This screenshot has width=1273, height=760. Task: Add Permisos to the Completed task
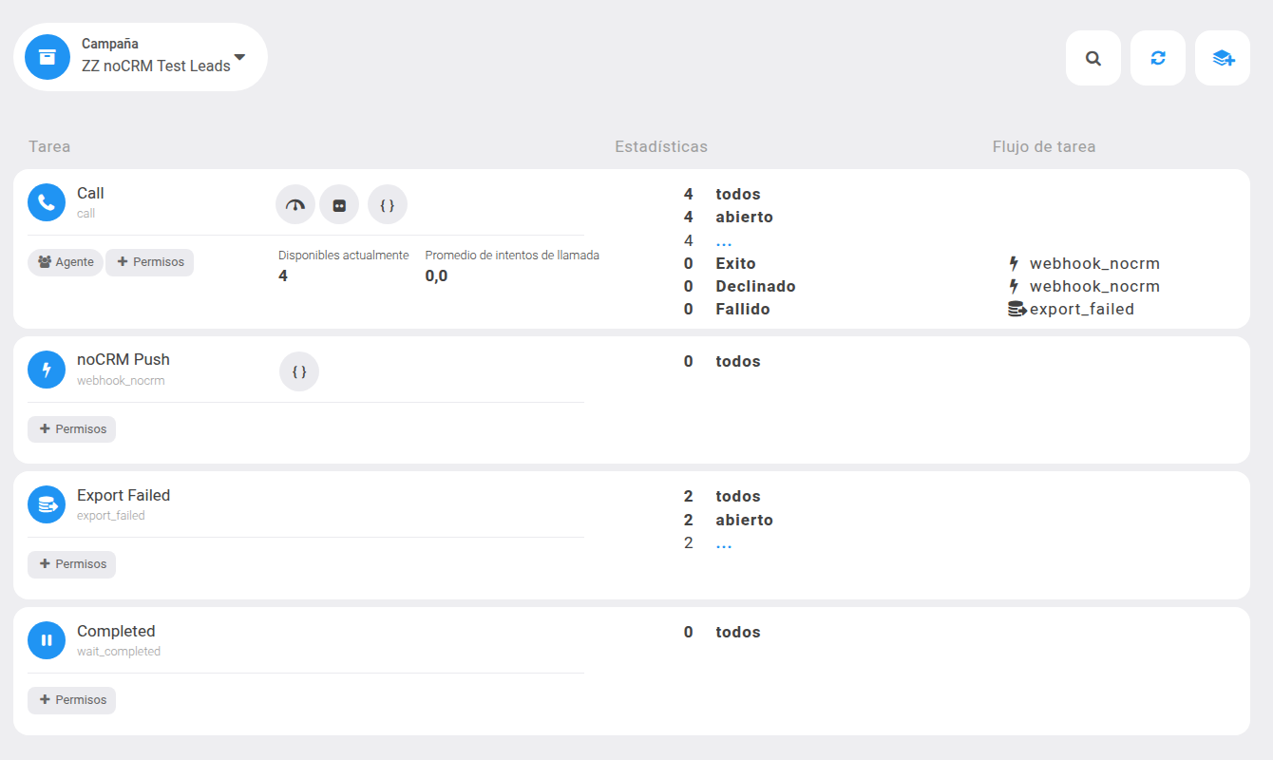[x=71, y=700]
